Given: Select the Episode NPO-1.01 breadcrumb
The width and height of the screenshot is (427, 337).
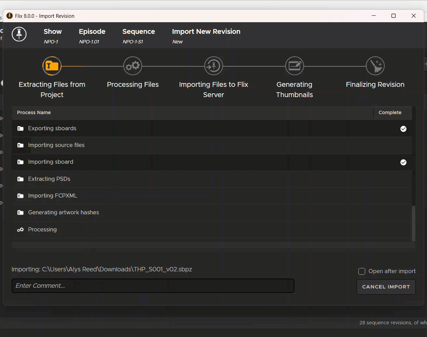Looking at the screenshot, I should tap(92, 36).
